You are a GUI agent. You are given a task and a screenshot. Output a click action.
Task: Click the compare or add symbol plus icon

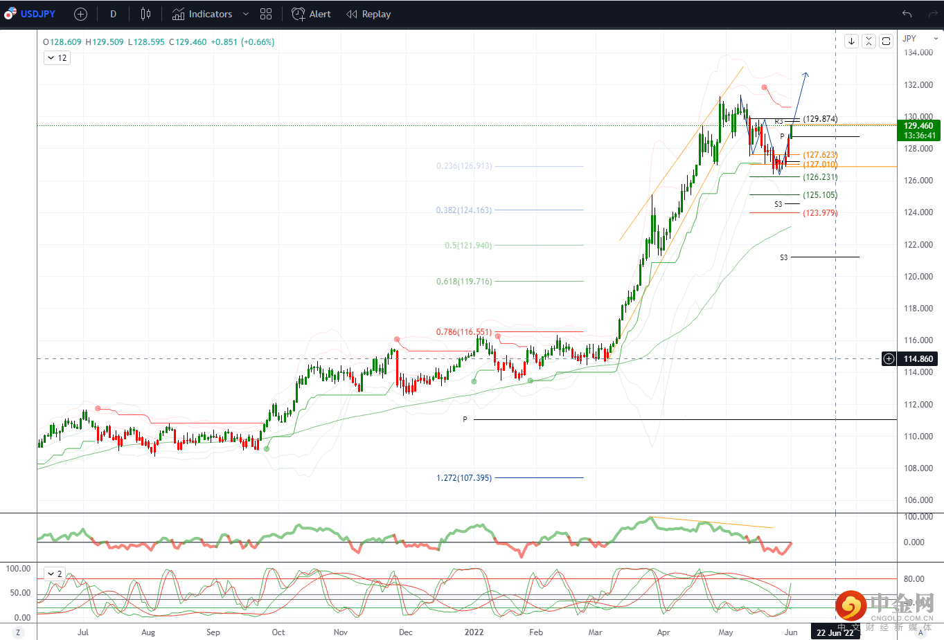pos(80,14)
